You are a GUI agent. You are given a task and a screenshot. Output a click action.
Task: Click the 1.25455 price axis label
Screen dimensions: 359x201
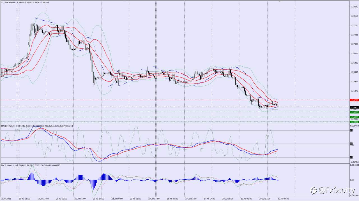354,82
